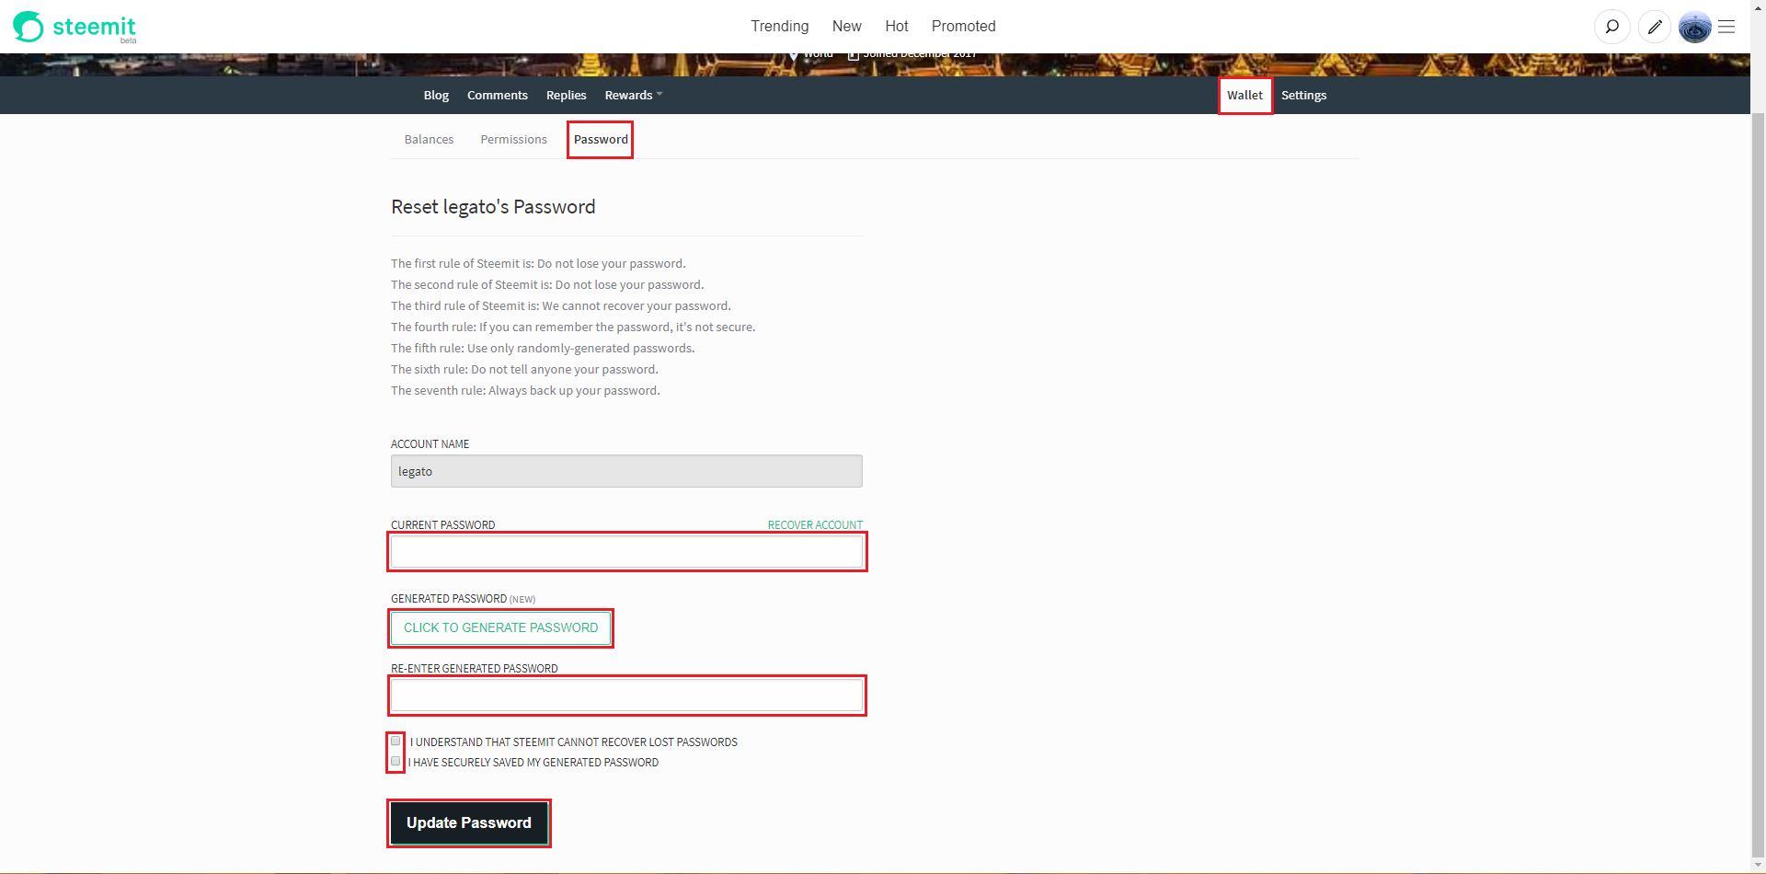Open the Wallet tab
Viewport: 1766px width, 874px height.
[1244, 95]
